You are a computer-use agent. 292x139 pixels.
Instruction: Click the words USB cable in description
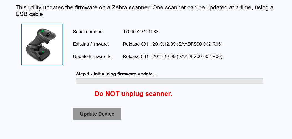[x=30, y=14]
